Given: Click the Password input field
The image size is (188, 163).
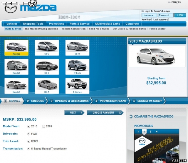Looking at the screenshot, I should tap(166, 15).
